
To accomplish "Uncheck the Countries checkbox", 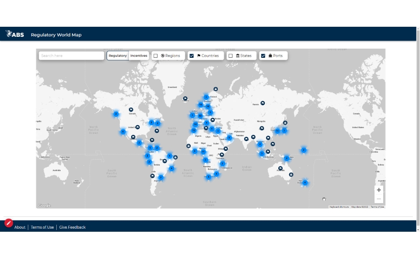I will (192, 56).
